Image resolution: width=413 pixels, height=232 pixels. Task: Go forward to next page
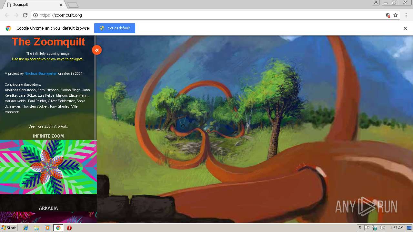tap(16, 15)
